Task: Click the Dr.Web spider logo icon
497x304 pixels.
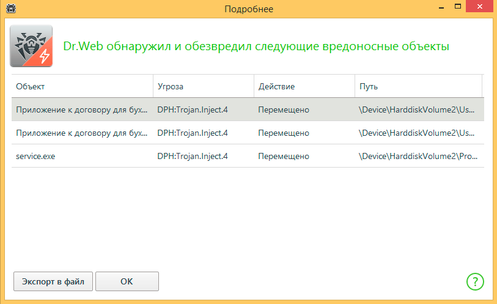Action: 31,46
